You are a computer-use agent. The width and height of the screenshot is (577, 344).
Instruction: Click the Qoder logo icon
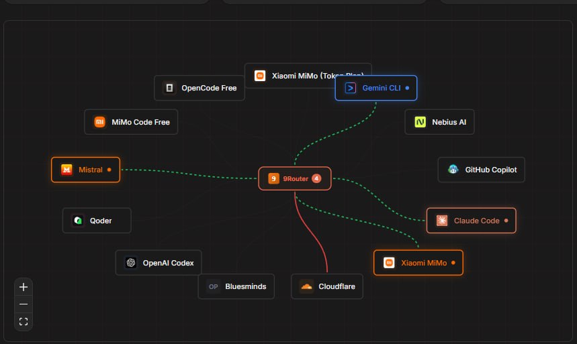pos(78,221)
